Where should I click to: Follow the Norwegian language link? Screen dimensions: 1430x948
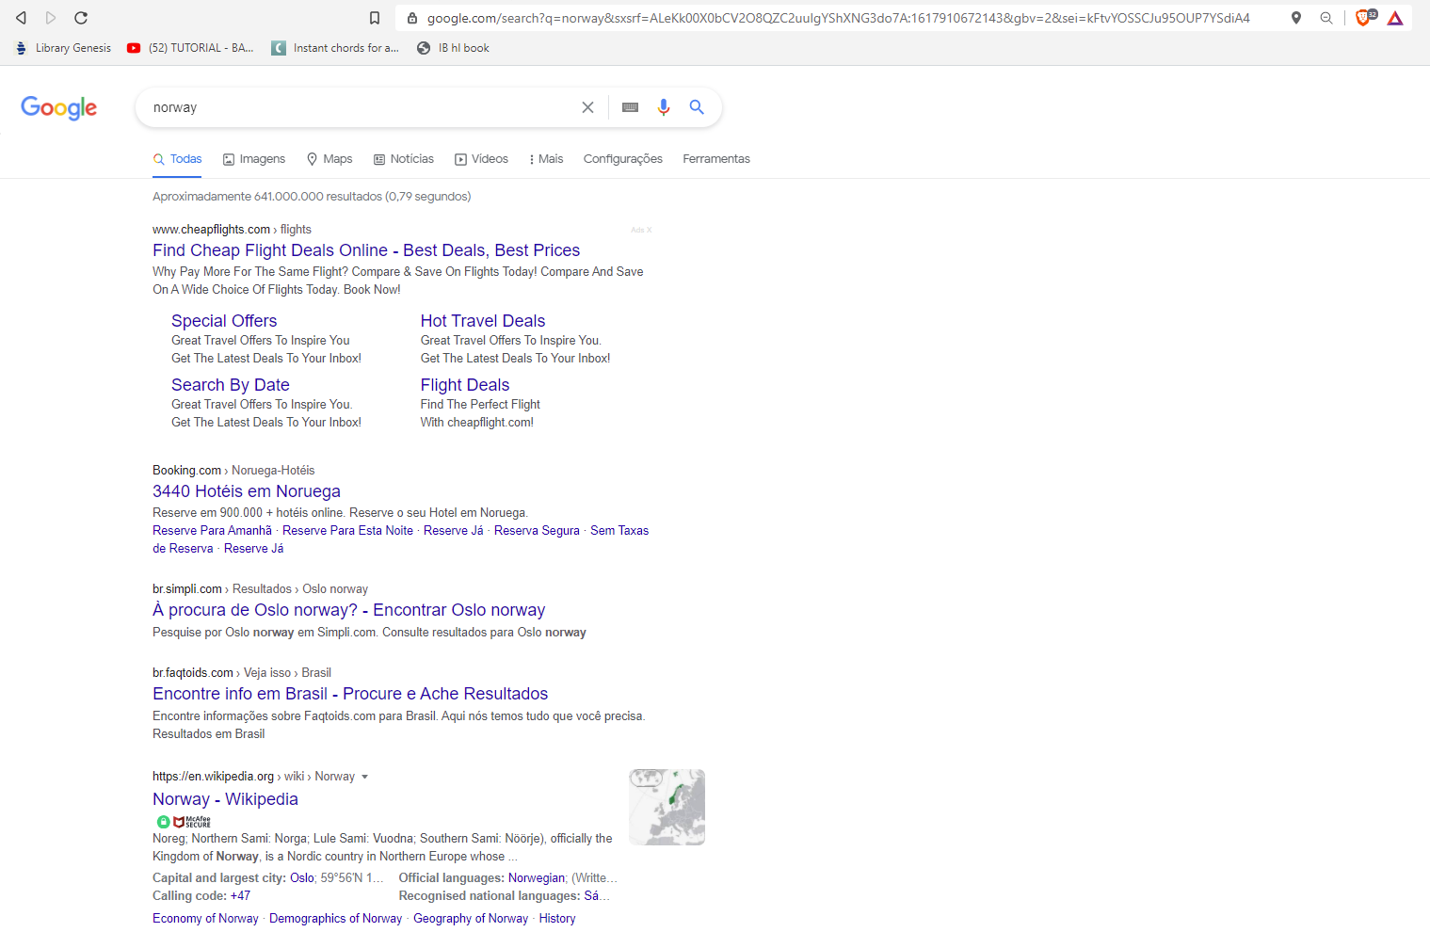point(537,878)
